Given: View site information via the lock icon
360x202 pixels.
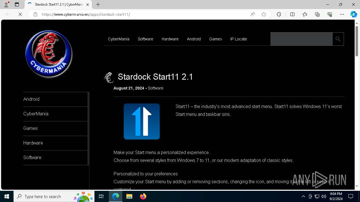Looking at the screenshot, I should (x=35, y=14).
